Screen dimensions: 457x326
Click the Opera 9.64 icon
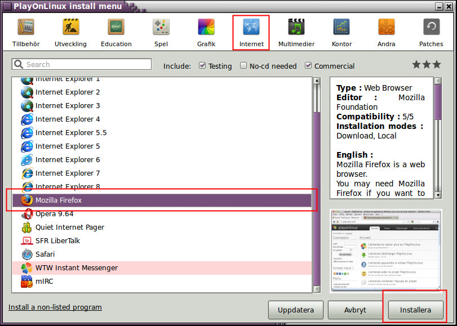point(27,214)
